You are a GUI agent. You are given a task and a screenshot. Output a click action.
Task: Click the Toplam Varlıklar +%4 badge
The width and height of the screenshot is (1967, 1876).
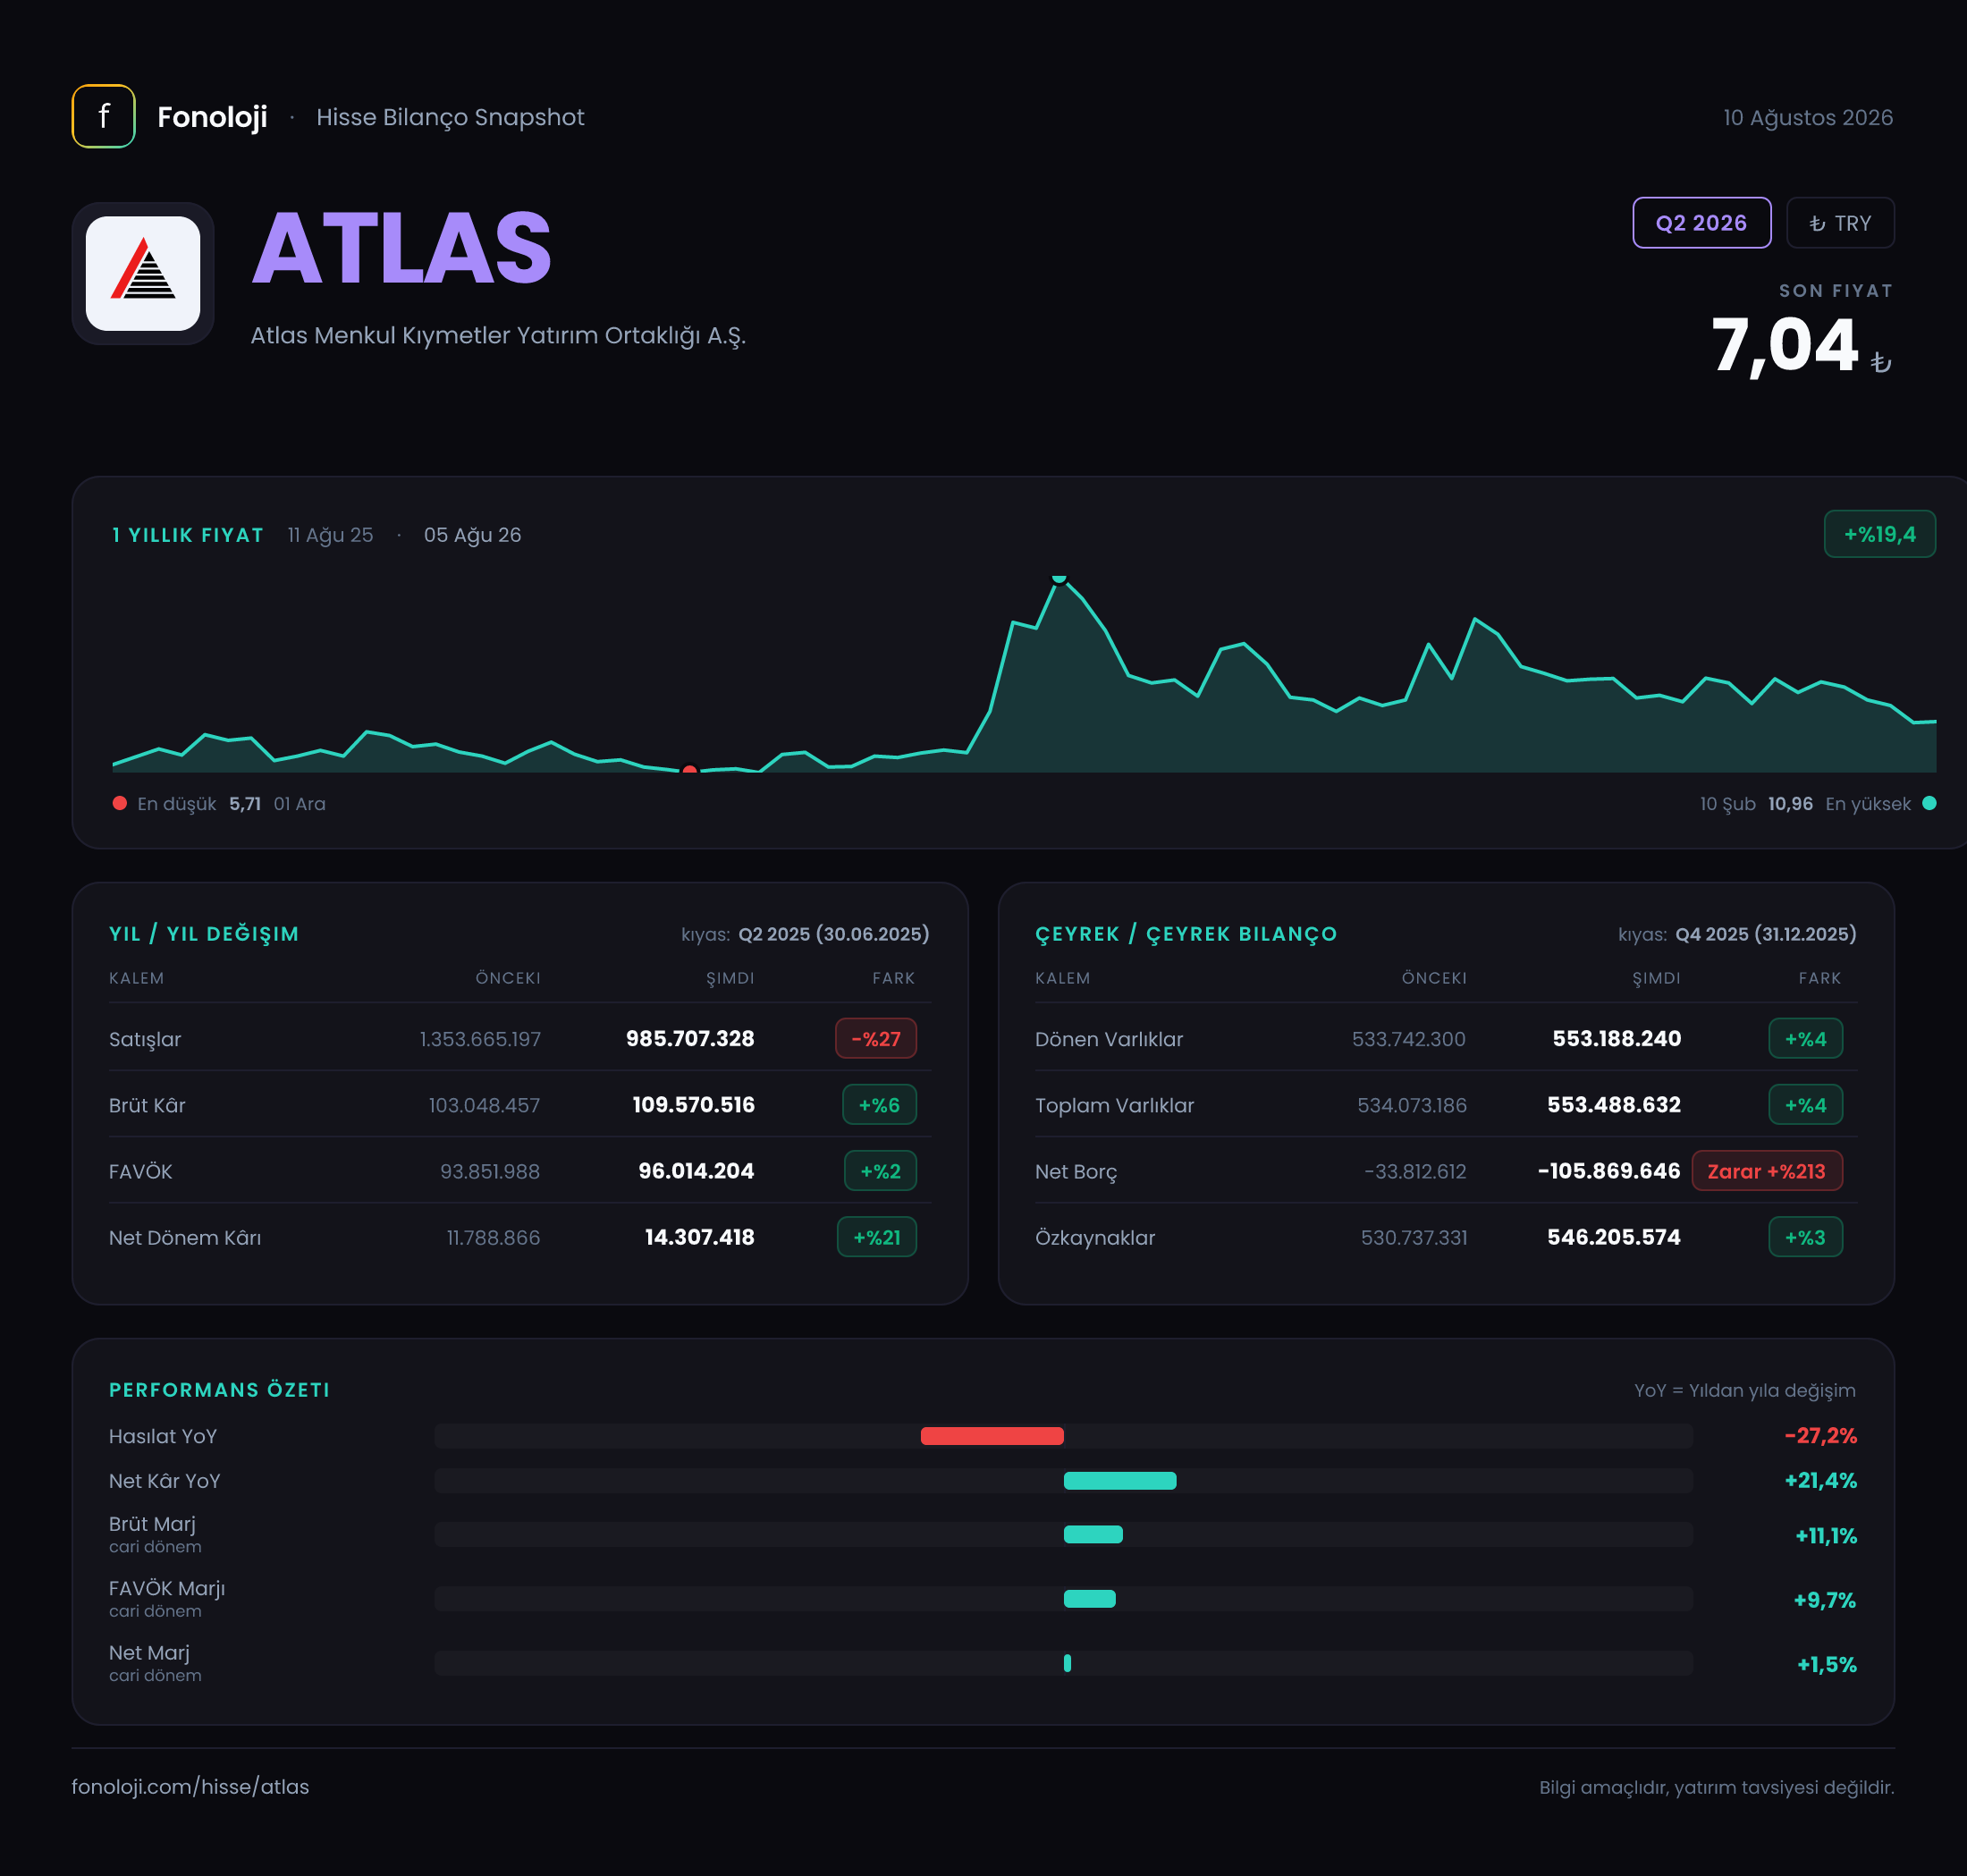click(x=1805, y=1104)
